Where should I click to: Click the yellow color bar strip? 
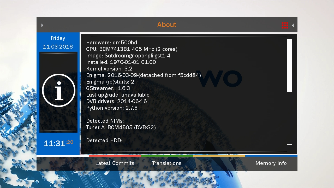(x=219, y=156)
